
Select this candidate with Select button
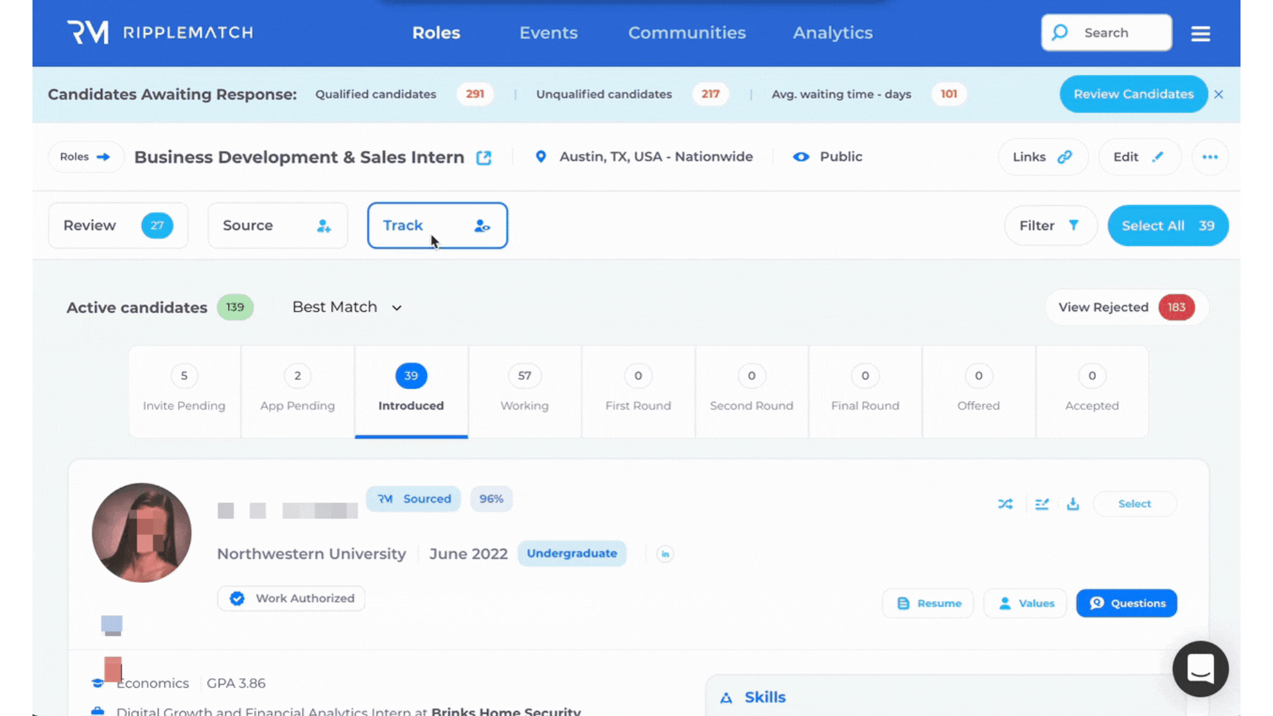pos(1134,504)
